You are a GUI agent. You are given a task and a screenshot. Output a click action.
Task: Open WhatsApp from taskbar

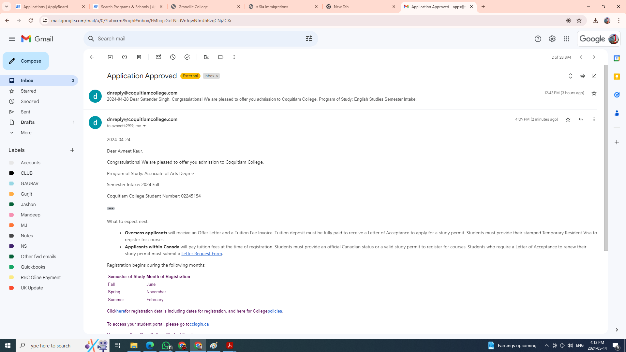[x=166, y=345]
